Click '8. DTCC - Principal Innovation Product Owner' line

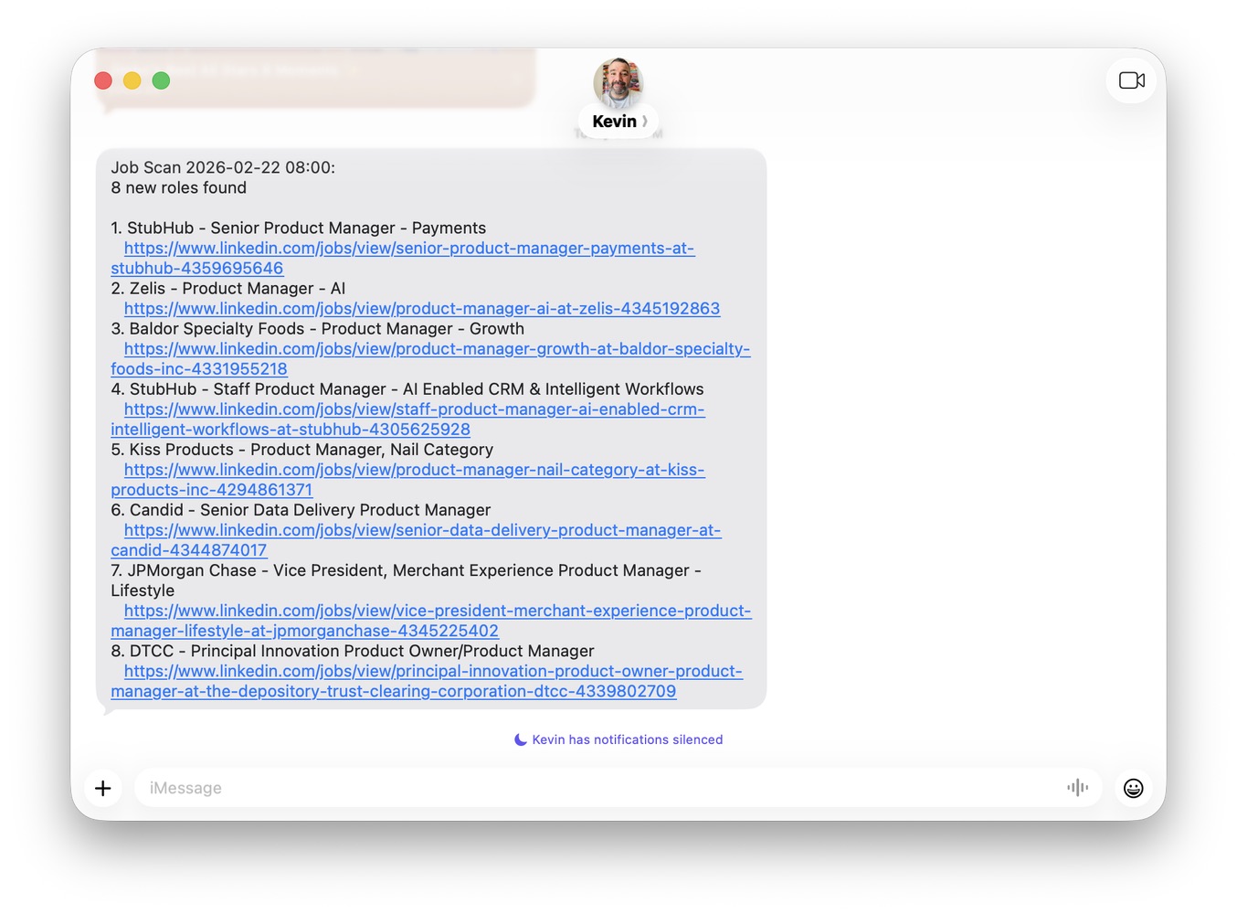(x=352, y=651)
